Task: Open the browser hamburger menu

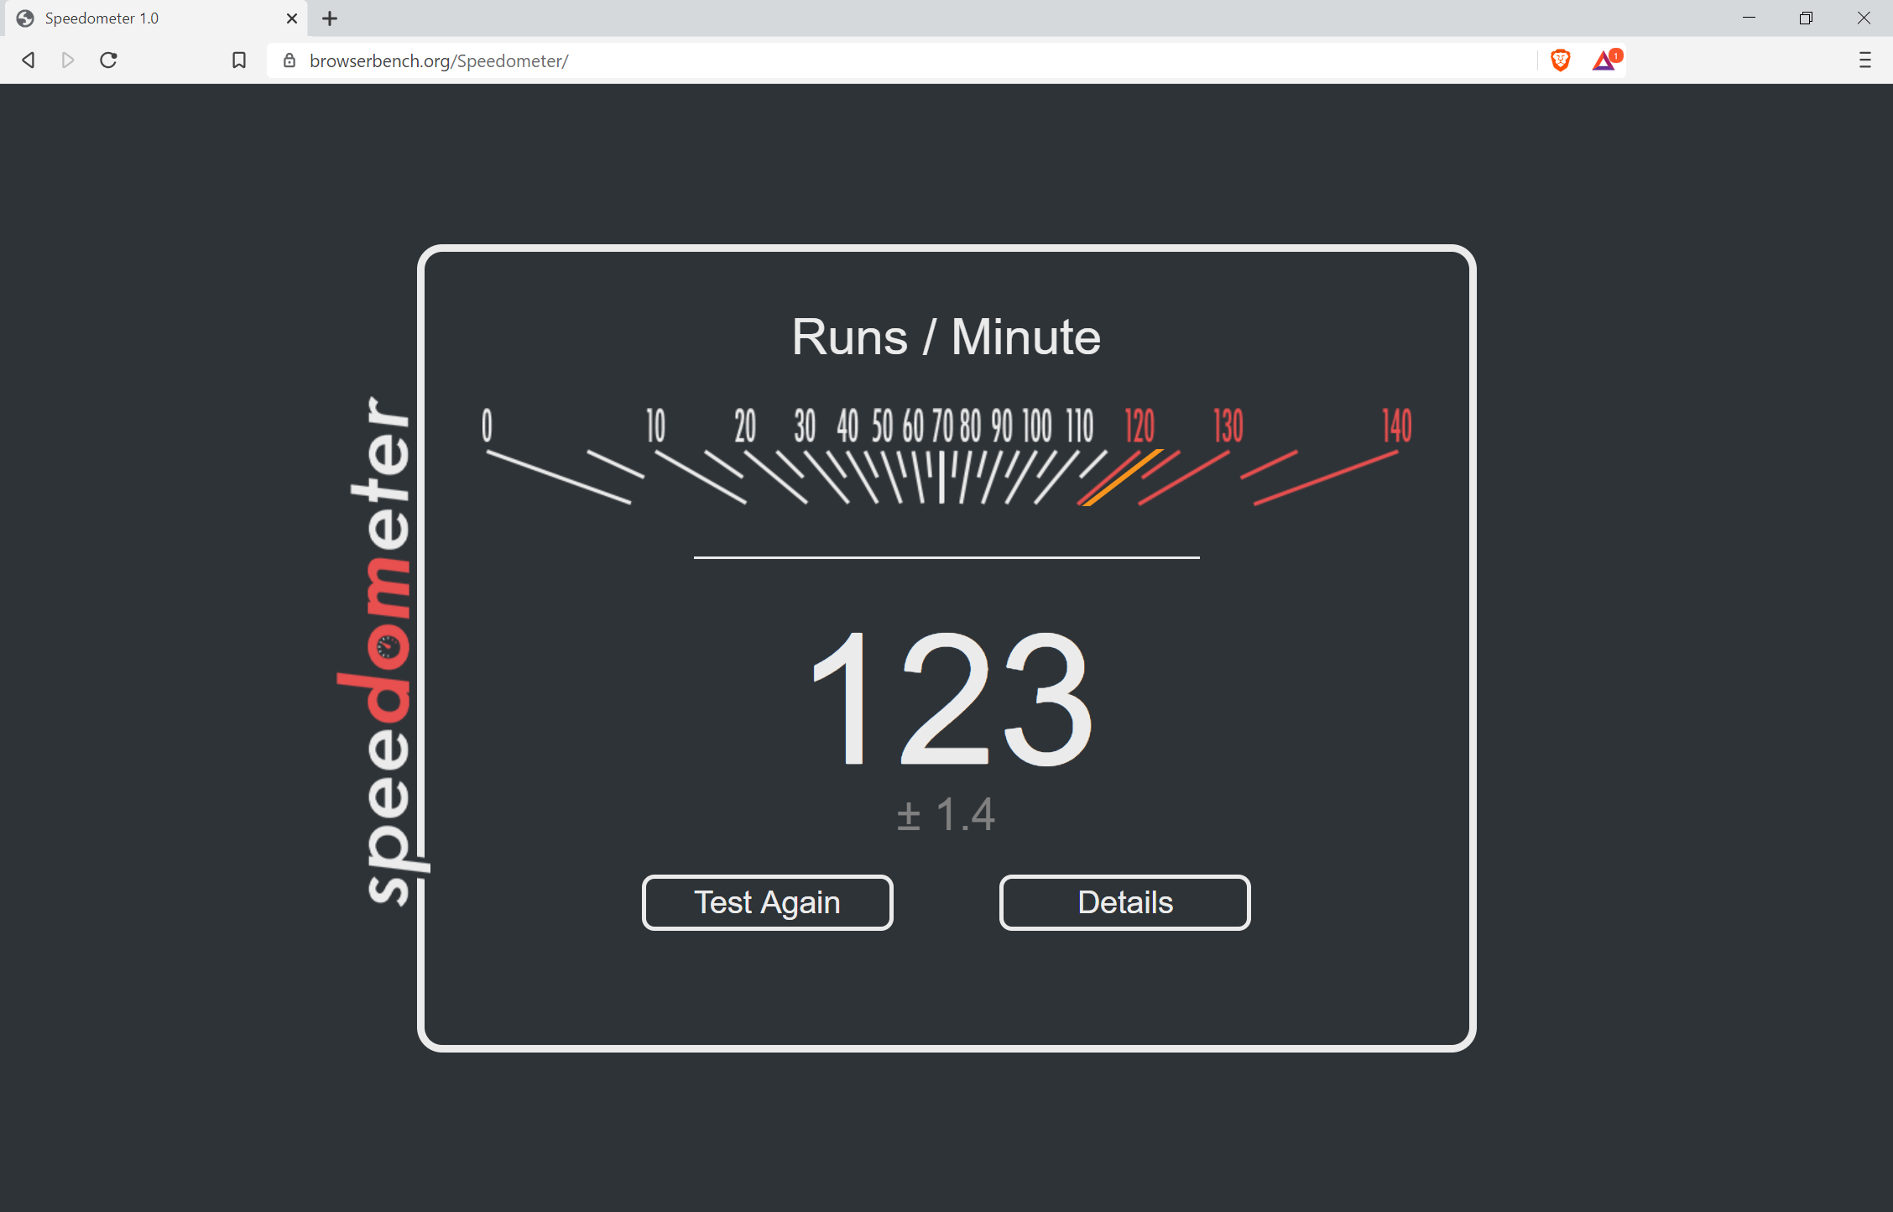Action: (x=1864, y=60)
